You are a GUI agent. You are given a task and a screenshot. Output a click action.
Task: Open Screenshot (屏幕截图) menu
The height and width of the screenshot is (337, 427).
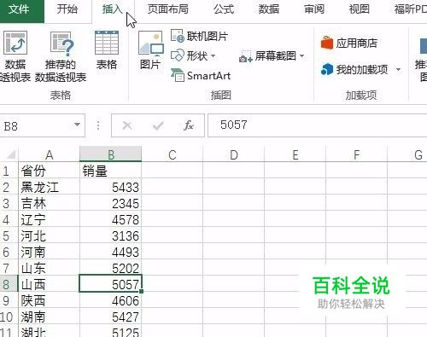tap(272, 56)
